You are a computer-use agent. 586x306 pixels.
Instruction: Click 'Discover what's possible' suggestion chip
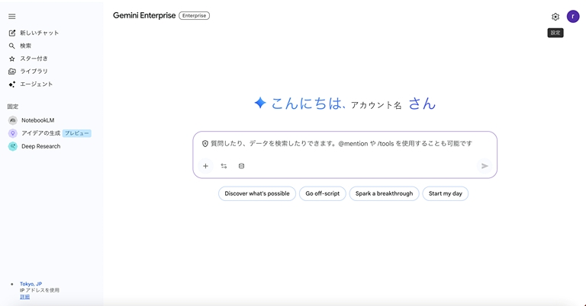click(x=257, y=193)
